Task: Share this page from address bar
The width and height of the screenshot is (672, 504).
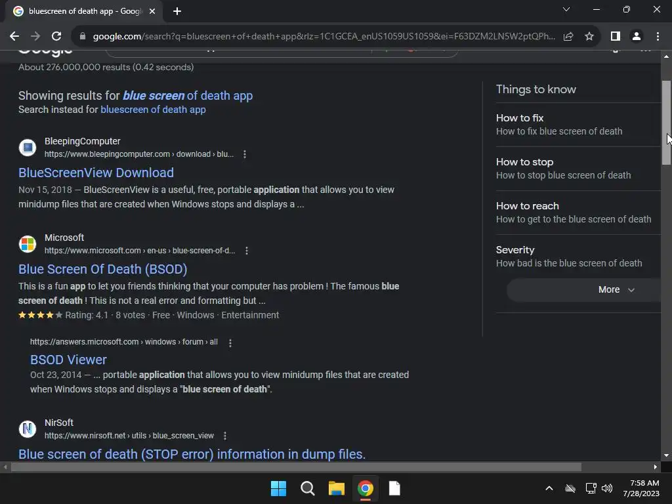Action: (x=568, y=37)
